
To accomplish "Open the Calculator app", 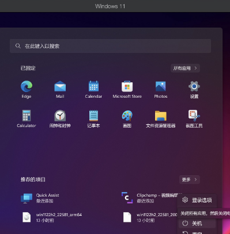I will [27, 118].
